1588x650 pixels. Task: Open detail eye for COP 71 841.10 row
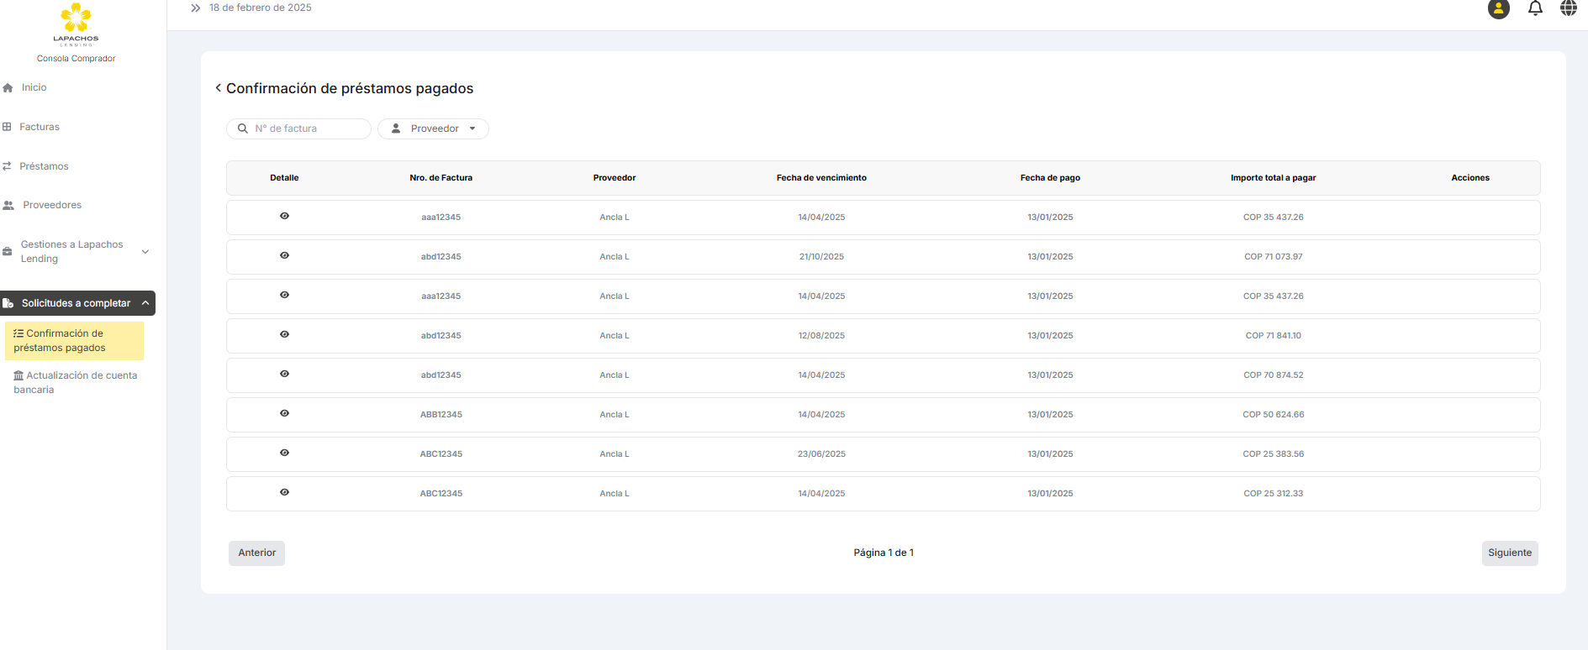click(284, 334)
